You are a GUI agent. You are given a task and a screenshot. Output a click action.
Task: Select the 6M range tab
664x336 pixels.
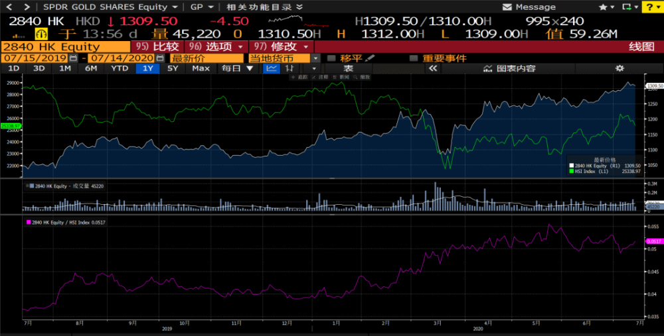click(x=91, y=68)
